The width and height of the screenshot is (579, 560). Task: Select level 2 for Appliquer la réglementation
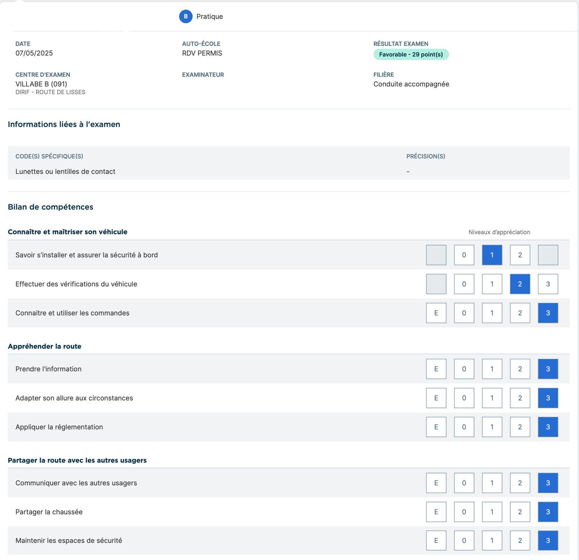(x=520, y=427)
